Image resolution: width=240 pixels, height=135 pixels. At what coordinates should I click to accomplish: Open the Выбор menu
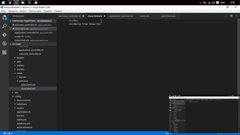point(23,11)
